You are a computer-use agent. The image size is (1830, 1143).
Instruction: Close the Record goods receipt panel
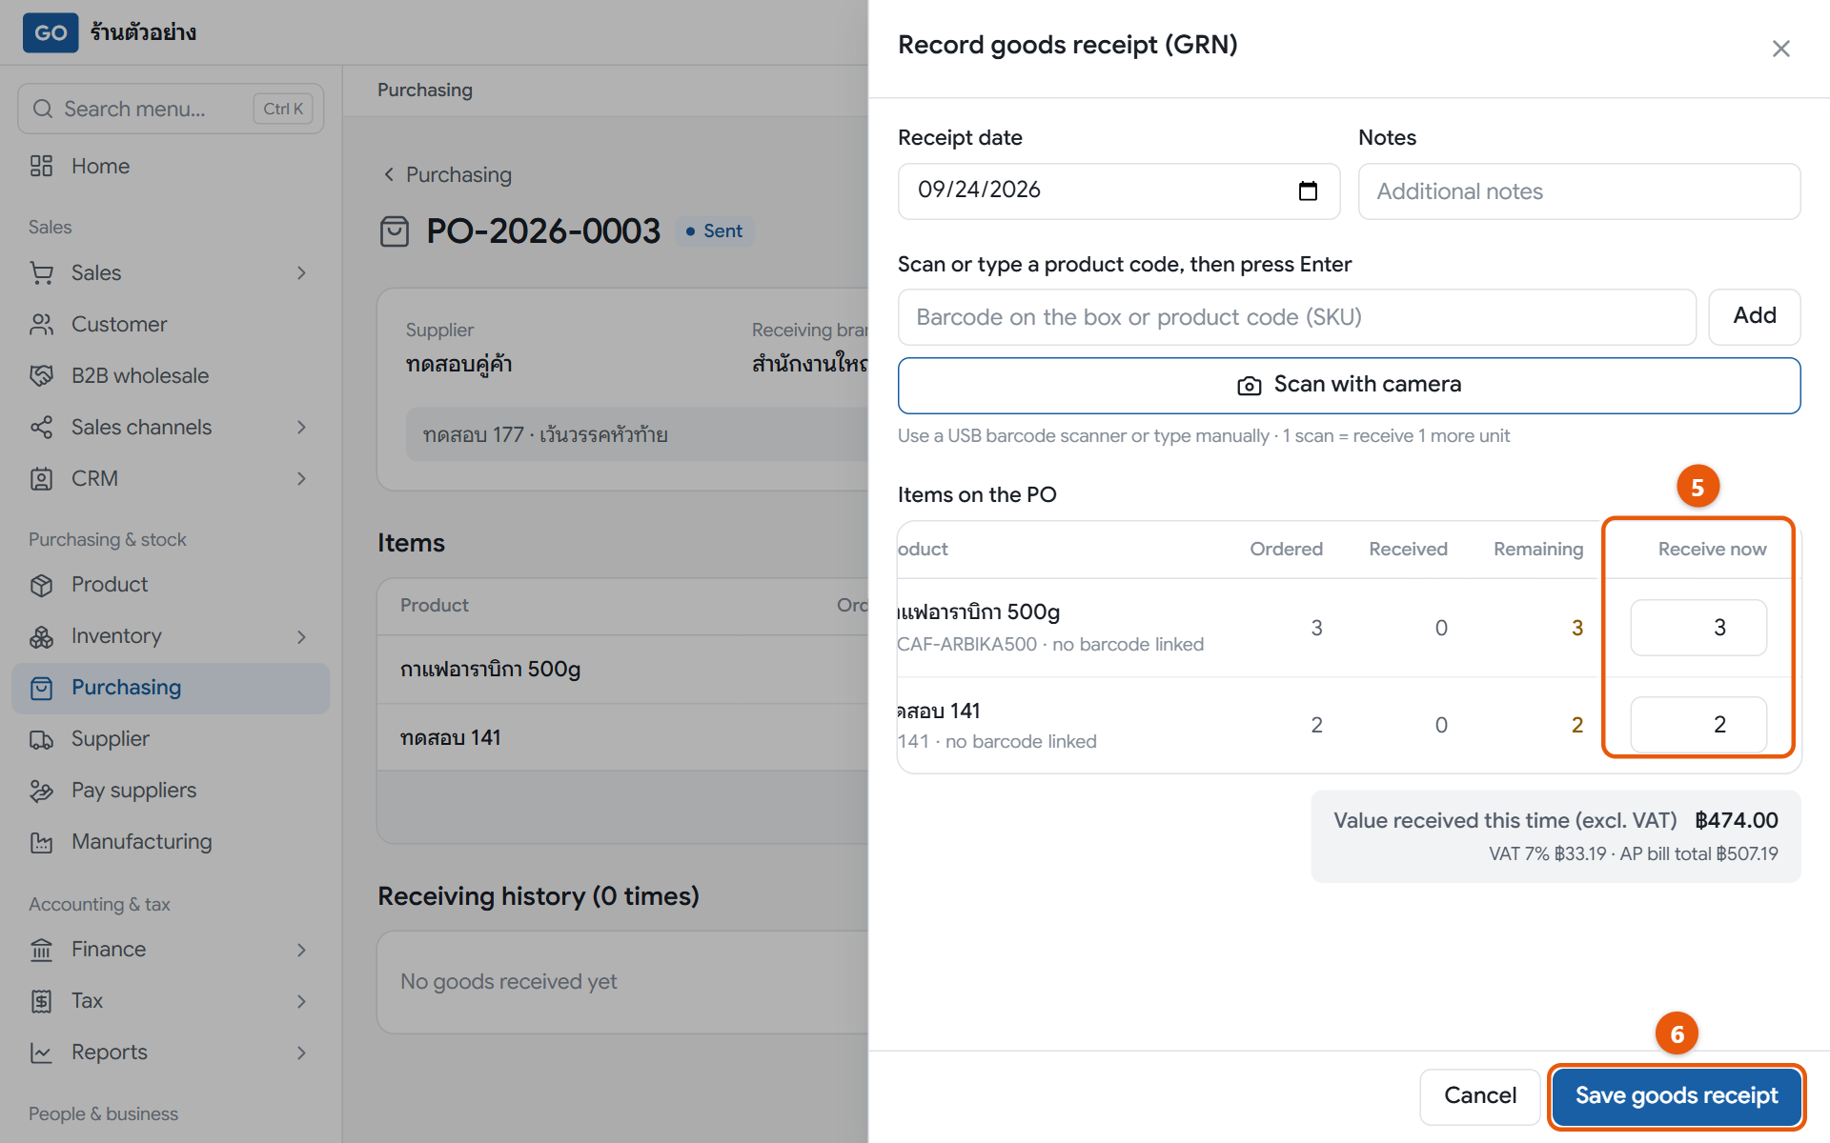click(x=1780, y=49)
